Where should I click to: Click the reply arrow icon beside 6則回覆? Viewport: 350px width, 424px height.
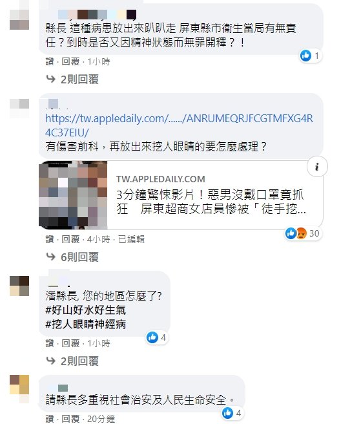[x=51, y=257]
